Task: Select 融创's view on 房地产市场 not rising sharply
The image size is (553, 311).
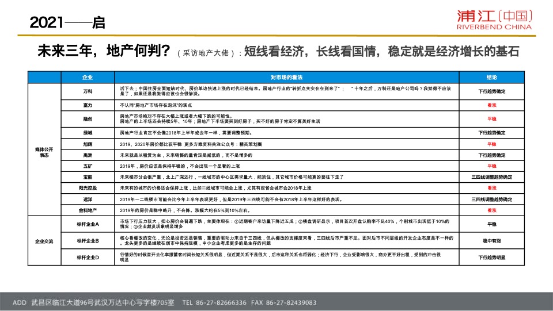Action: coord(219,119)
